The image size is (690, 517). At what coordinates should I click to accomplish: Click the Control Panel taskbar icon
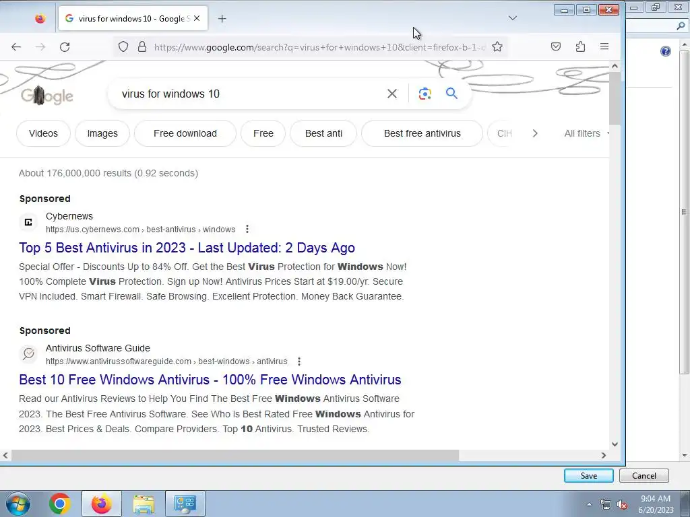pos(185,504)
